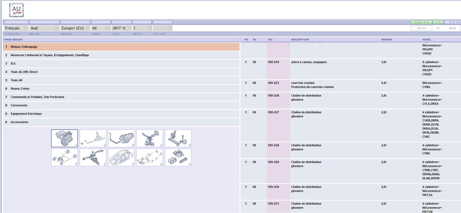Open the Region dropdown Europe+ (EU)

coord(75,28)
